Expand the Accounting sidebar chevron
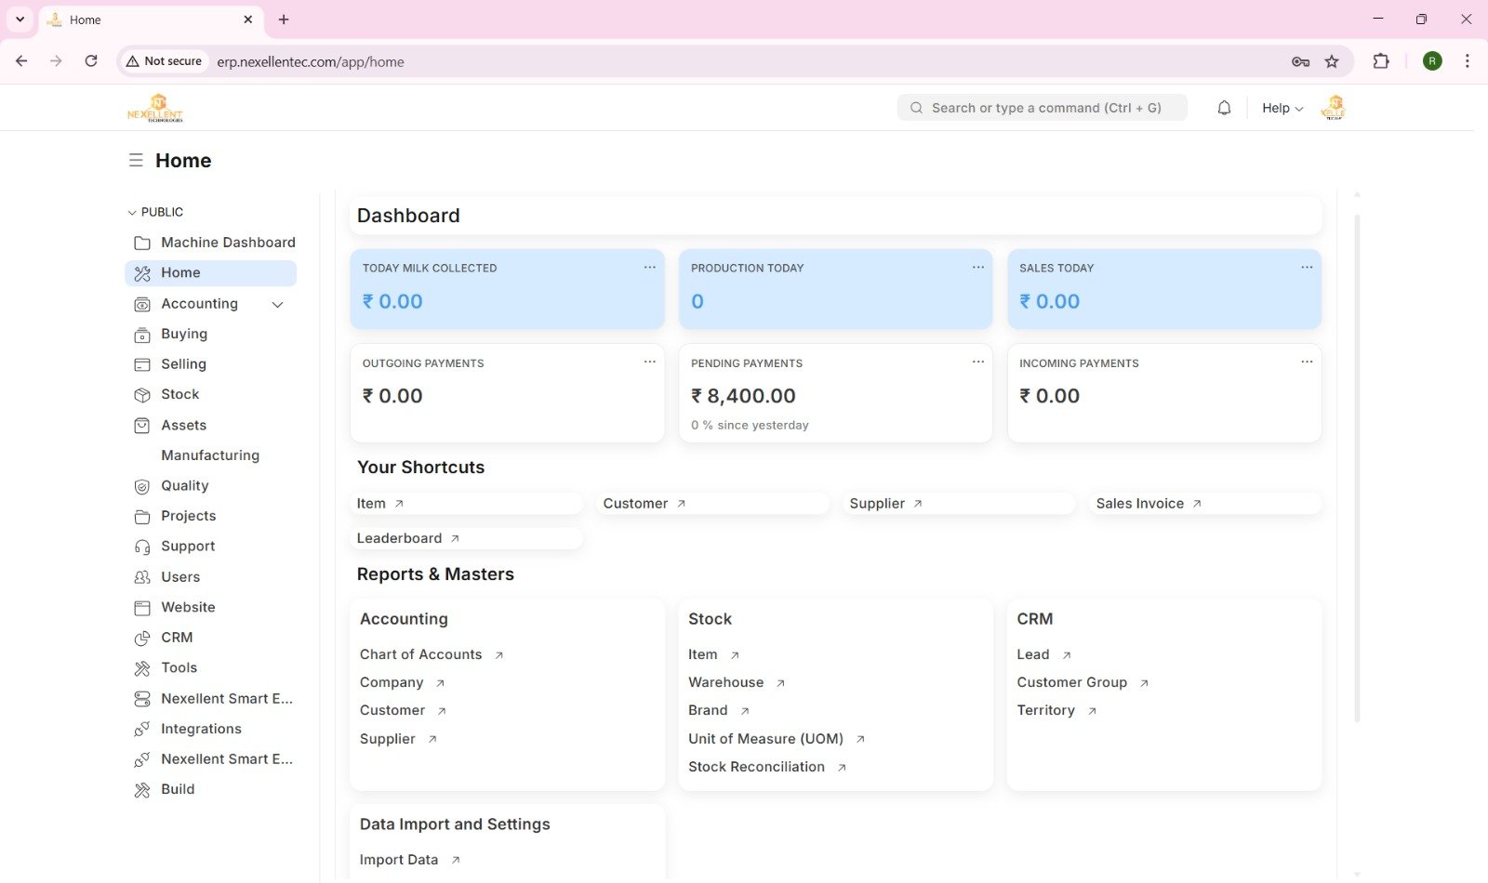 tap(277, 304)
